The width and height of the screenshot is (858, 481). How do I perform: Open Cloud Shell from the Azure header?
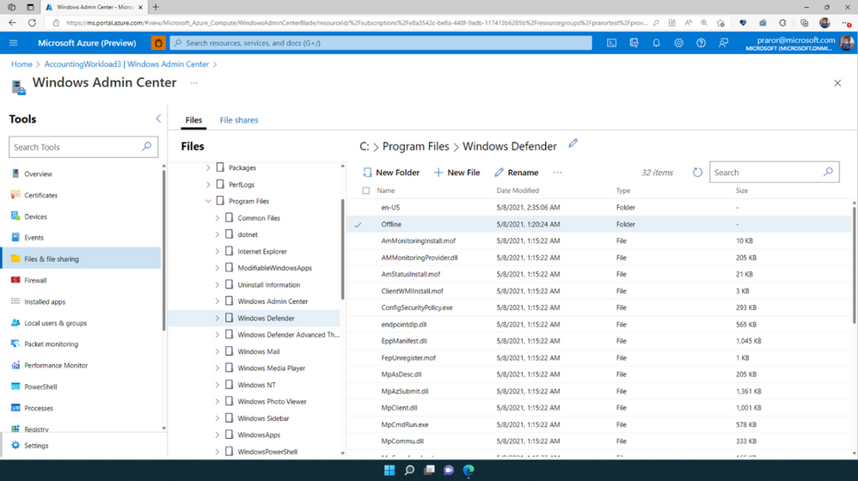[x=611, y=43]
